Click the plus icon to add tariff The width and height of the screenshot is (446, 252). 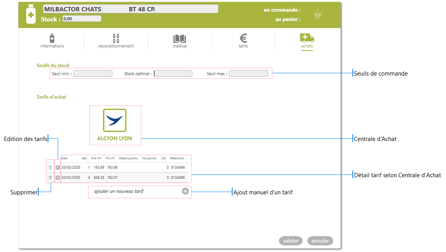pyautogui.click(x=185, y=191)
